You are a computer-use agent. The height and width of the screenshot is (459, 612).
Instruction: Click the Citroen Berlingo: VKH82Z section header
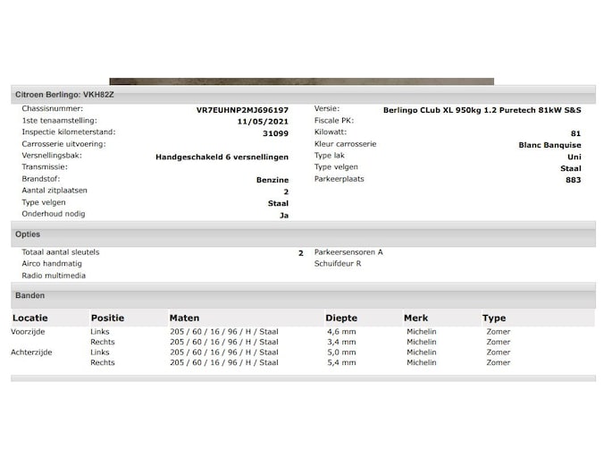tap(303, 95)
